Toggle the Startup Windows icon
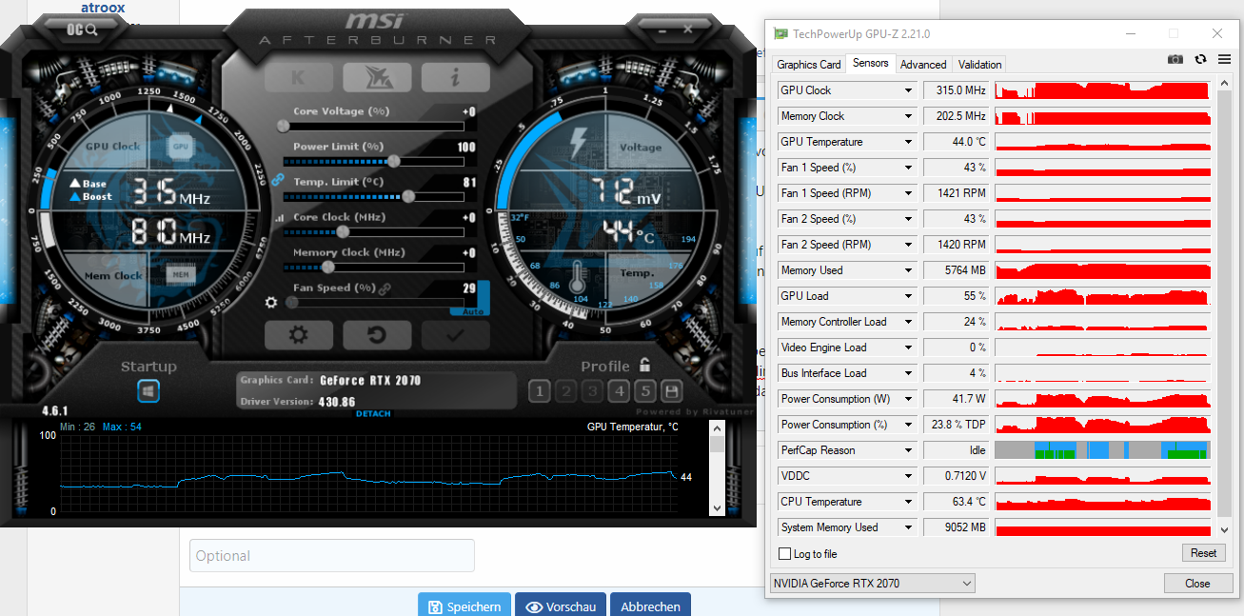This screenshot has height=616, width=1244. coord(148,391)
